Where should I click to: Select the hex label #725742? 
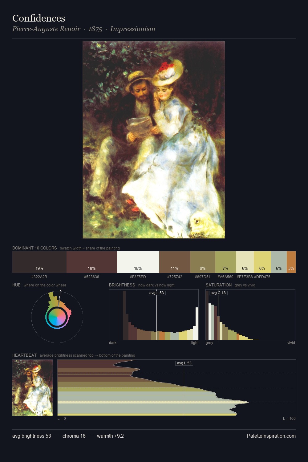pyautogui.click(x=175, y=277)
